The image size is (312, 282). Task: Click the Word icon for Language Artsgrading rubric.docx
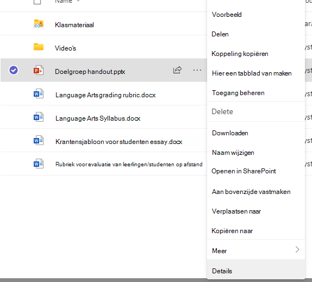[x=39, y=93]
